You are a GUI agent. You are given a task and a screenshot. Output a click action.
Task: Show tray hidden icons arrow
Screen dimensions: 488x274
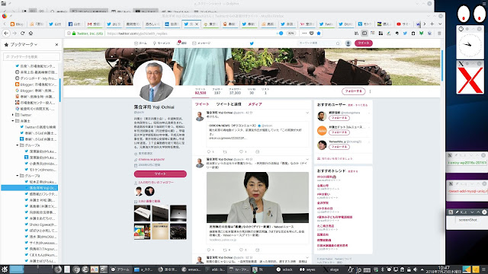[x=422, y=269]
